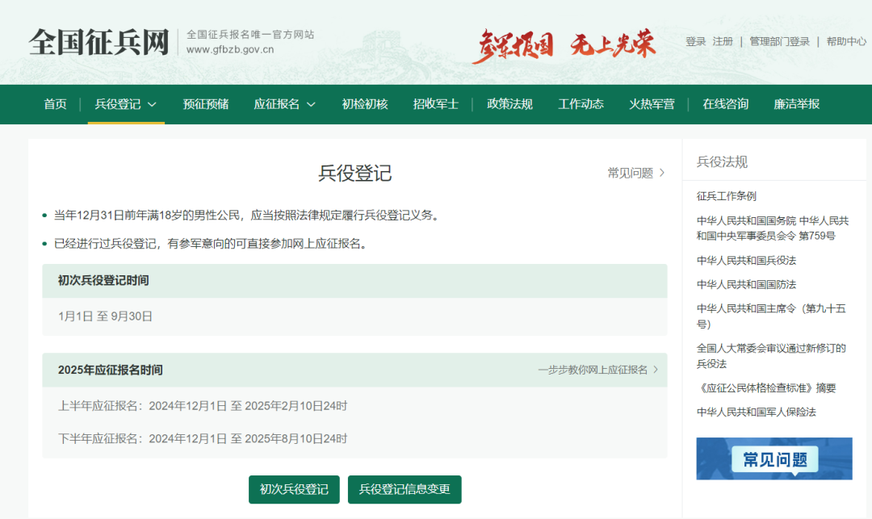872x519 pixels.
Task: Visit the 火热军营 section
Action: pyautogui.click(x=652, y=104)
